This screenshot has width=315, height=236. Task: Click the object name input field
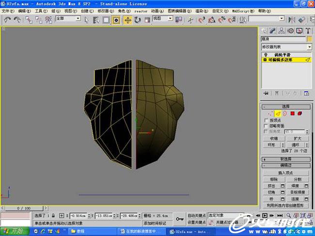(283, 39)
